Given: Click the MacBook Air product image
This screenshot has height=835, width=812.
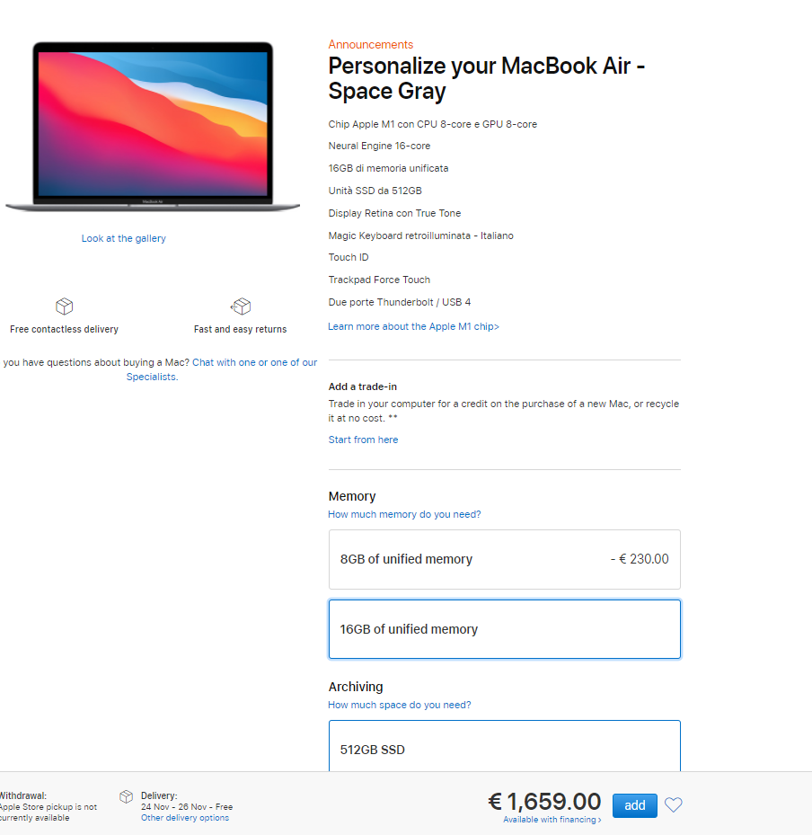Looking at the screenshot, I should point(153,127).
